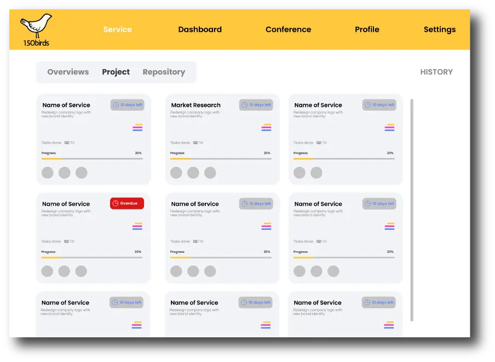Click stacked-lines icon on the two-avatar card
Viewport: 495px width, 362px height.
pyautogui.click(x=389, y=127)
